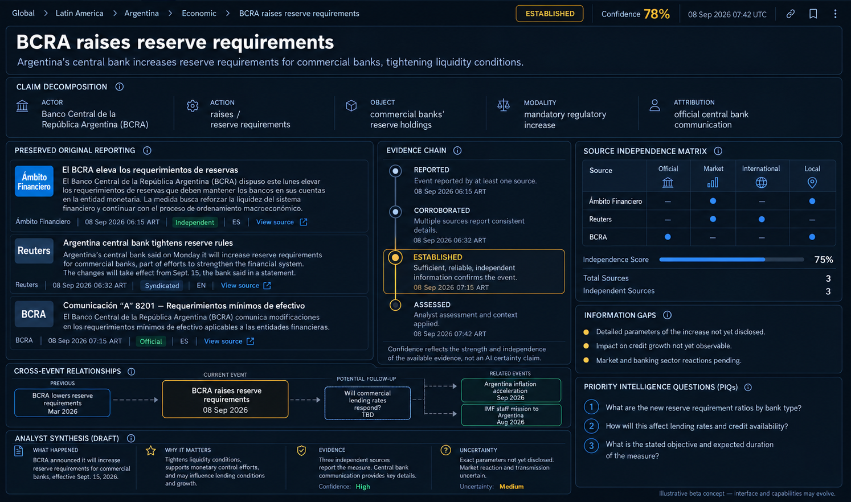Open related event IMF staff mission
This screenshot has height=502, width=851.
[x=510, y=415]
